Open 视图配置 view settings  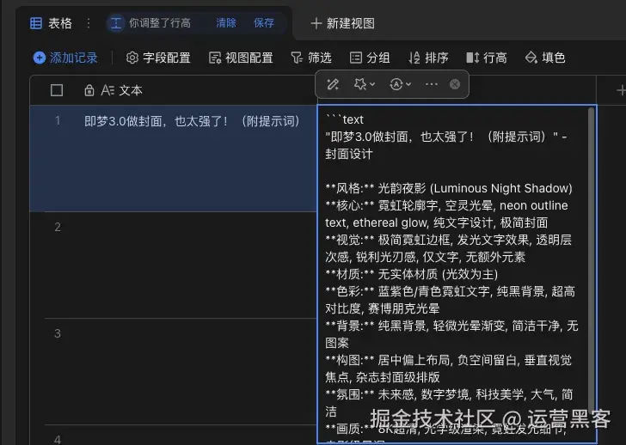point(241,58)
